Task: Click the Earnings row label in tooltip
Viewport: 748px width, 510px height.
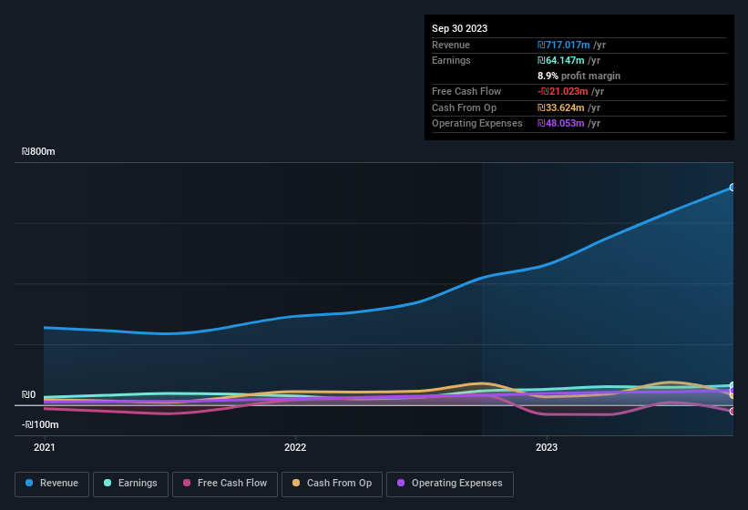Action: 451,60
